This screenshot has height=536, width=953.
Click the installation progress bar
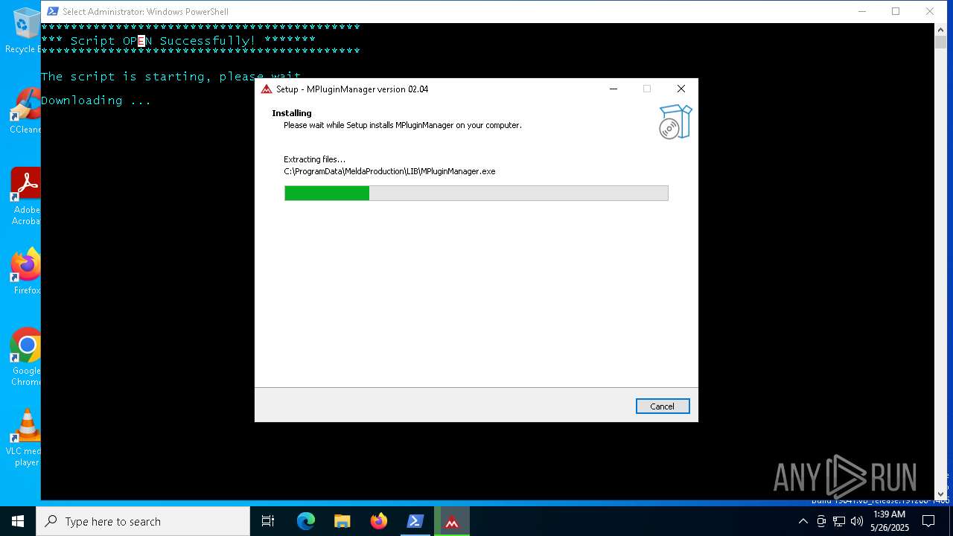pos(476,194)
